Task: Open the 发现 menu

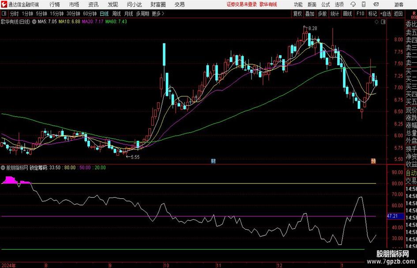Action: 113,4
